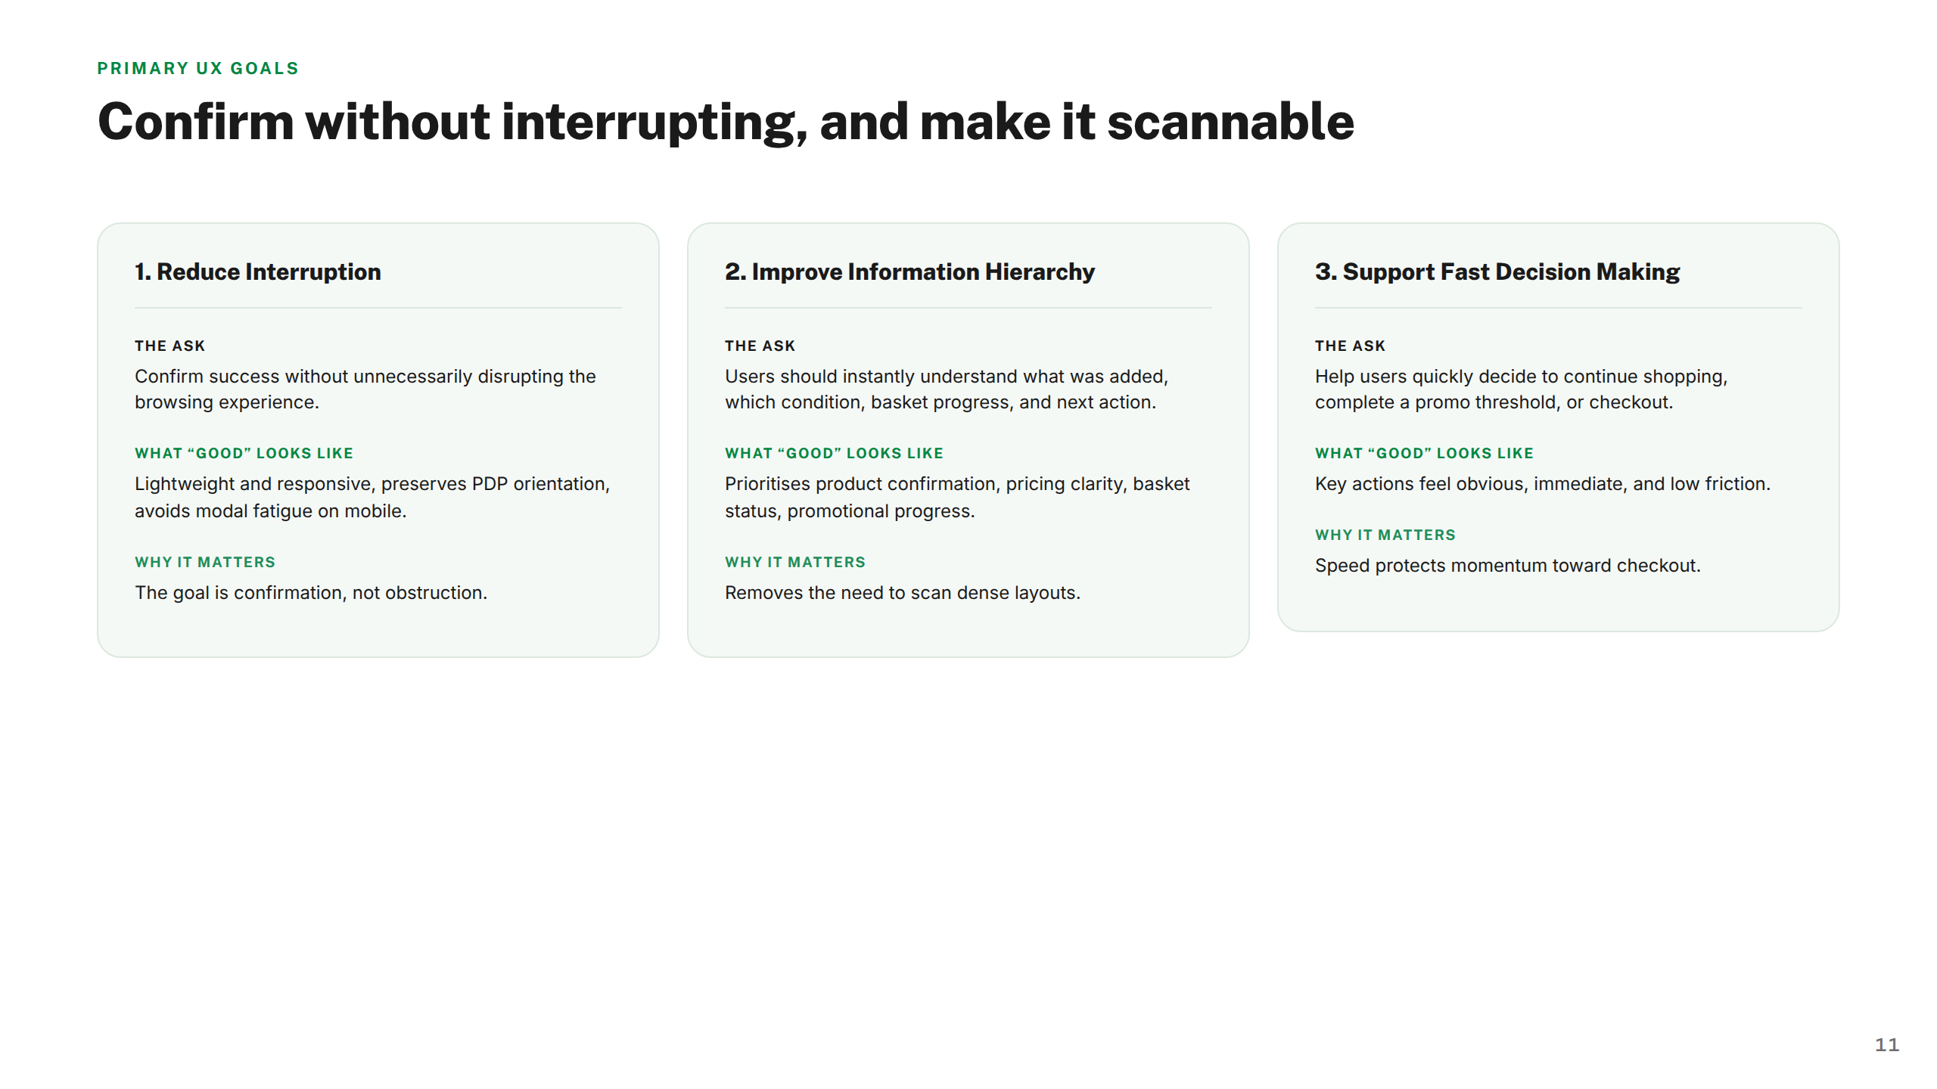Click 'Removes the need to scan dense layouts'
Image resolution: width=1937 pixels, height=1089 pixels.
pos(902,593)
